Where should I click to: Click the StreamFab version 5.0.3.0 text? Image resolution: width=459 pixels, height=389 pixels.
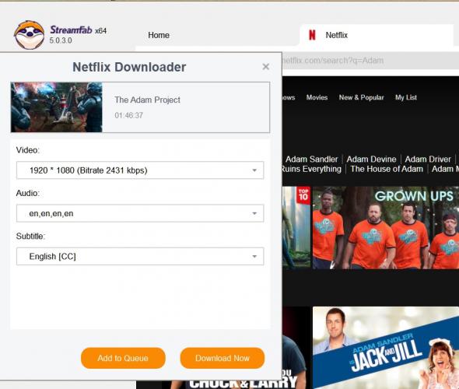pos(61,40)
